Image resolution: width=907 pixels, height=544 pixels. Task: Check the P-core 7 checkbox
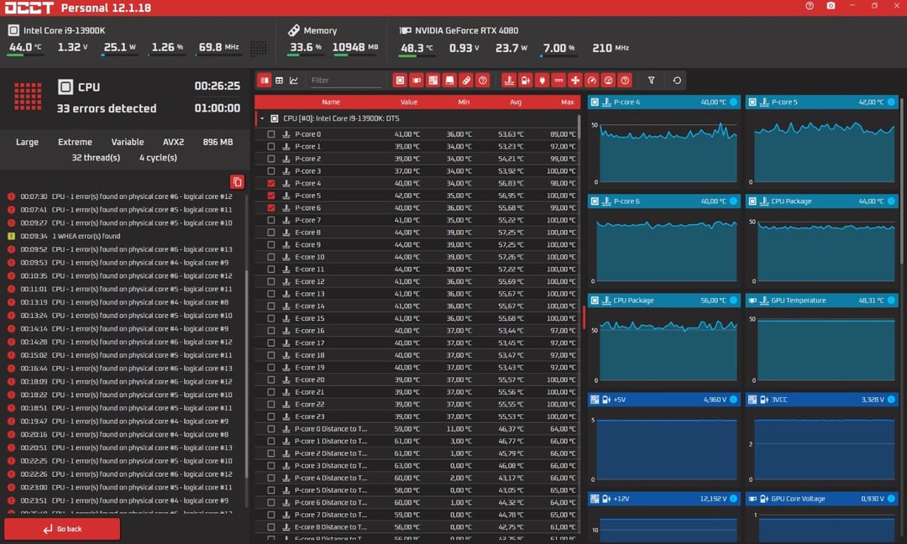(x=270, y=220)
